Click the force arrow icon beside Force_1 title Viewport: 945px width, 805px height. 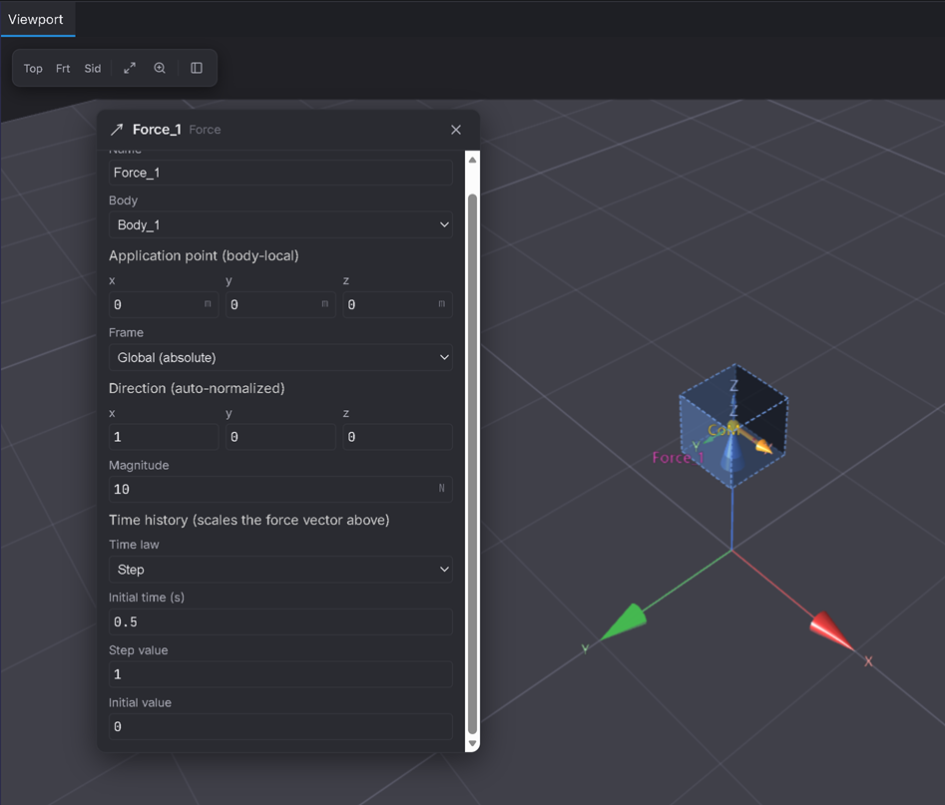point(117,130)
